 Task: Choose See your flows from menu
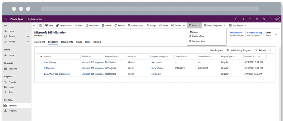198,41
